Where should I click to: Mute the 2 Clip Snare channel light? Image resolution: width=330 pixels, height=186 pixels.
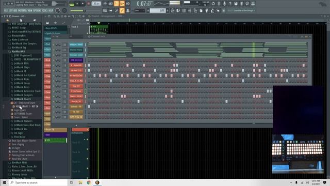pos(54,91)
